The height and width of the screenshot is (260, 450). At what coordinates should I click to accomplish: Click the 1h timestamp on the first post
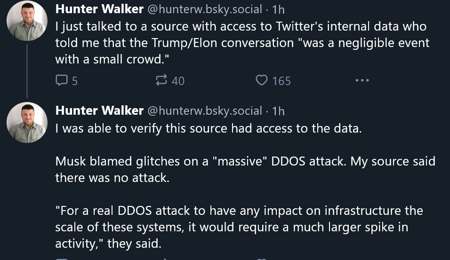[x=278, y=9]
